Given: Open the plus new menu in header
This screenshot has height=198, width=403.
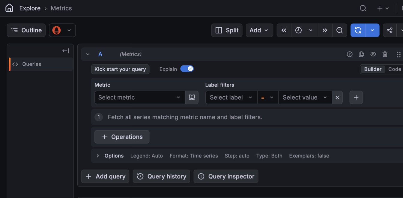Looking at the screenshot, I should coord(383,8).
